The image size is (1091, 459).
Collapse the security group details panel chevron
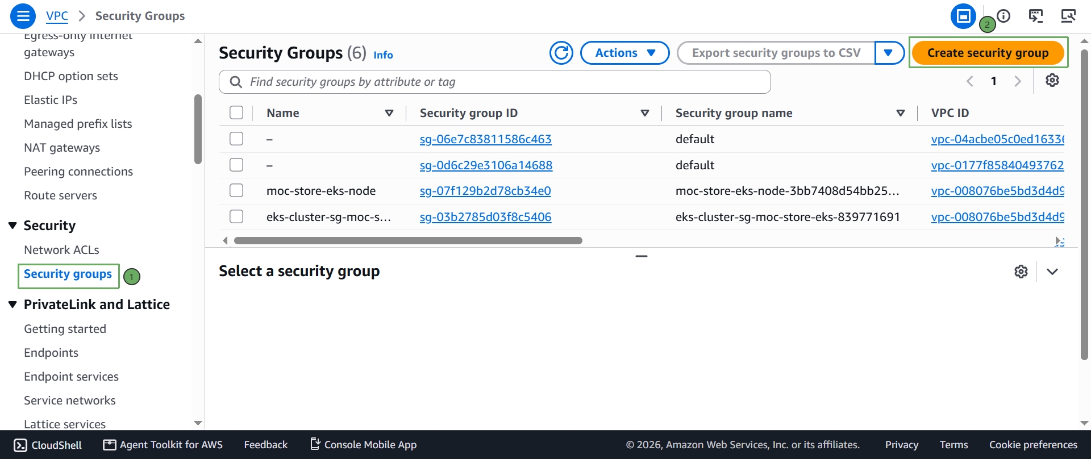pyautogui.click(x=1052, y=272)
